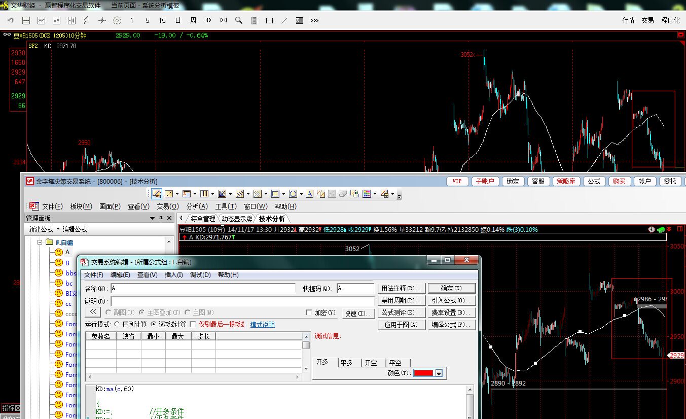Click the film strip icon in top toolbar

(254, 20)
